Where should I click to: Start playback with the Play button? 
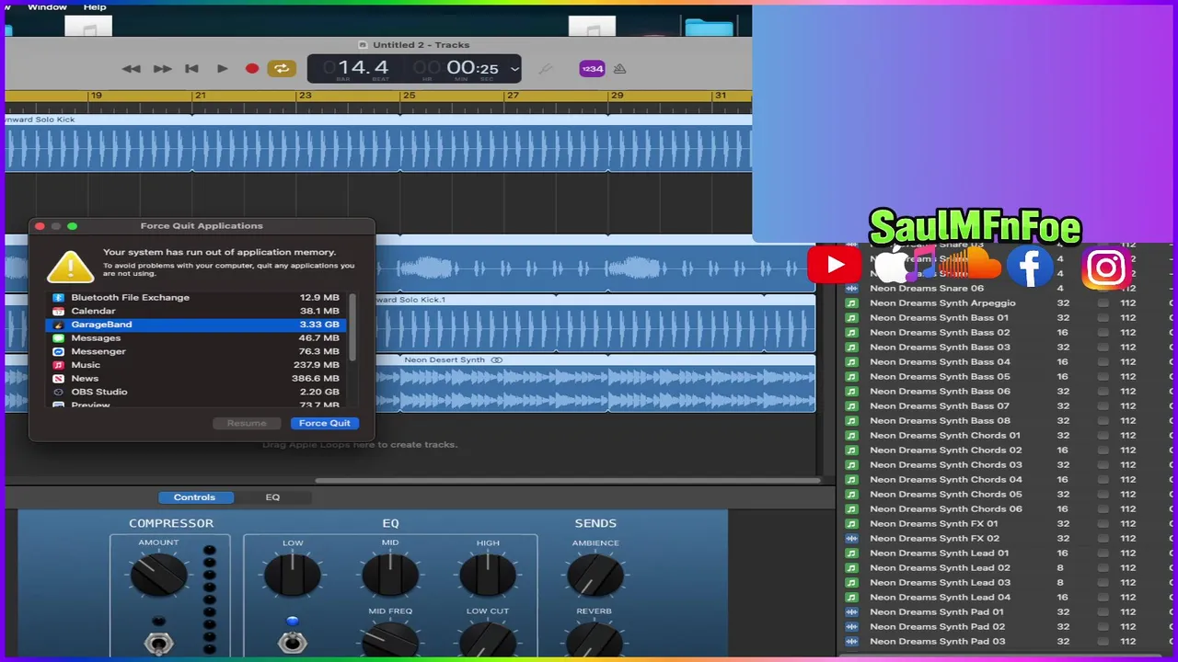(x=222, y=69)
